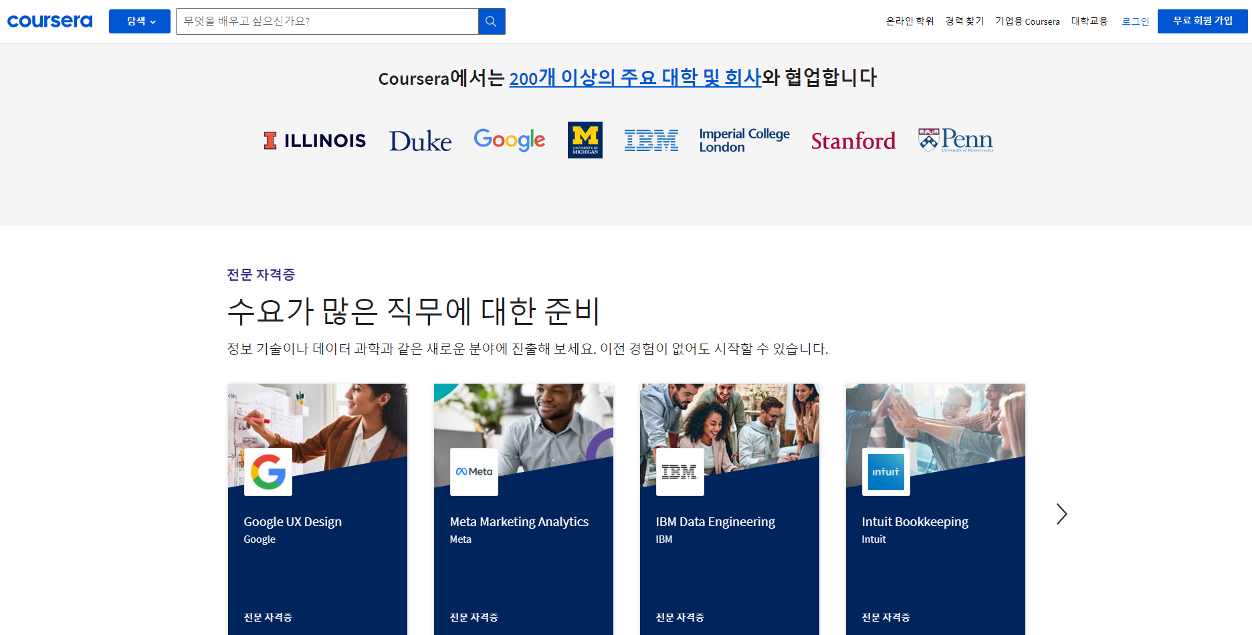Open the 탐색 explore dropdown
This screenshot has height=635, width=1252.
140,21
